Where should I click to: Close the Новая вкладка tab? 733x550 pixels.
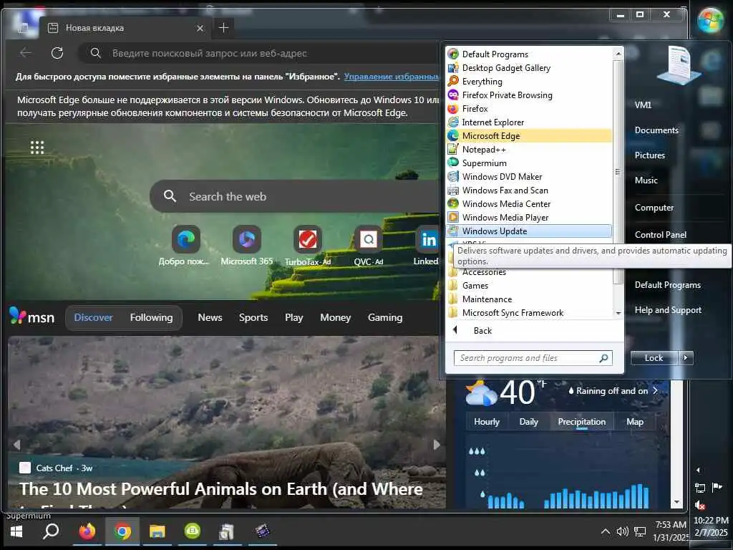click(x=200, y=28)
